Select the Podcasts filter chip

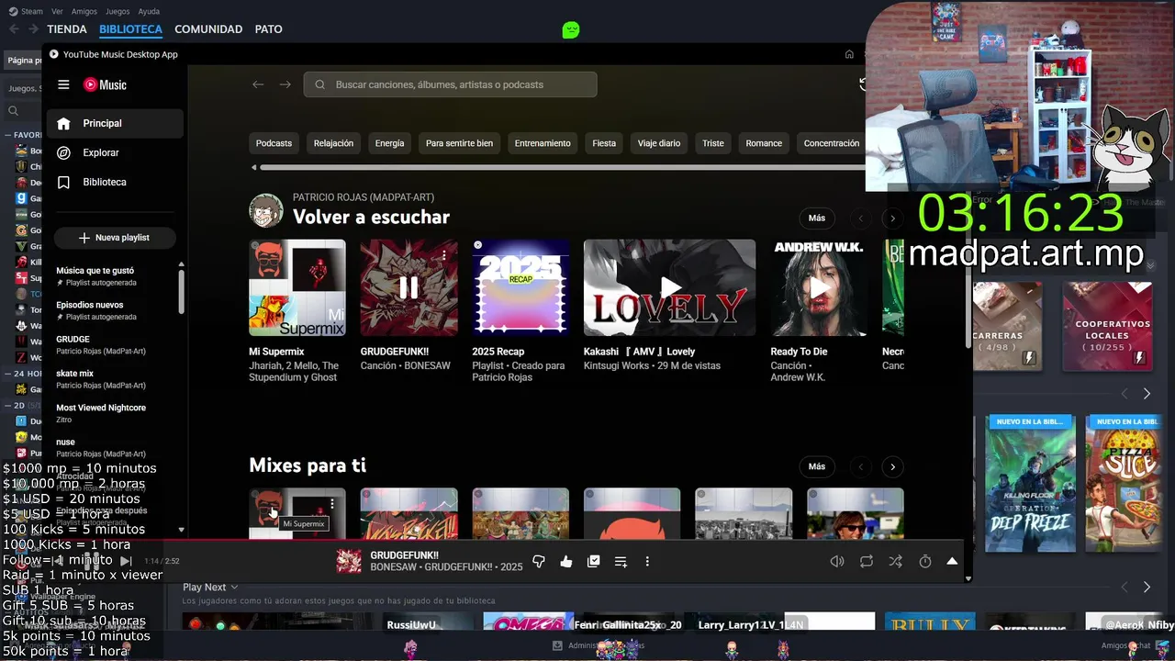pos(274,143)
